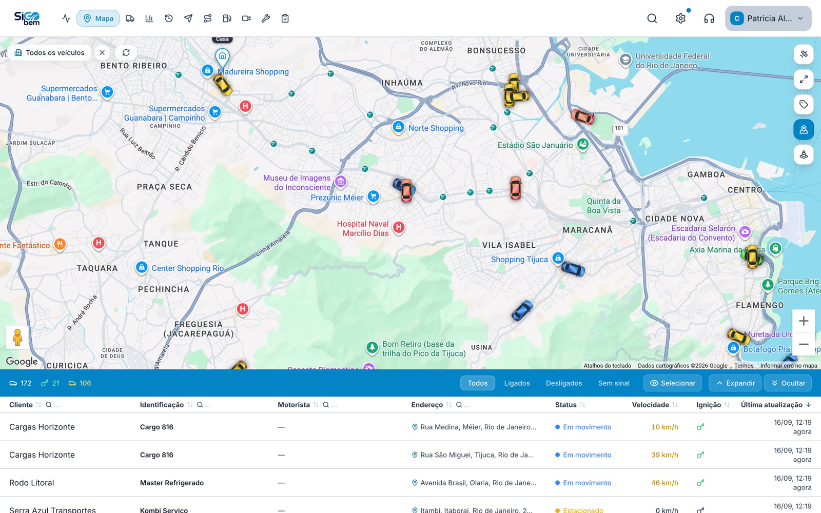The height and width of the screenshot is (513, 821).
Task: Show all vehicles with Todos filter
Action: [x=478, y=383]
